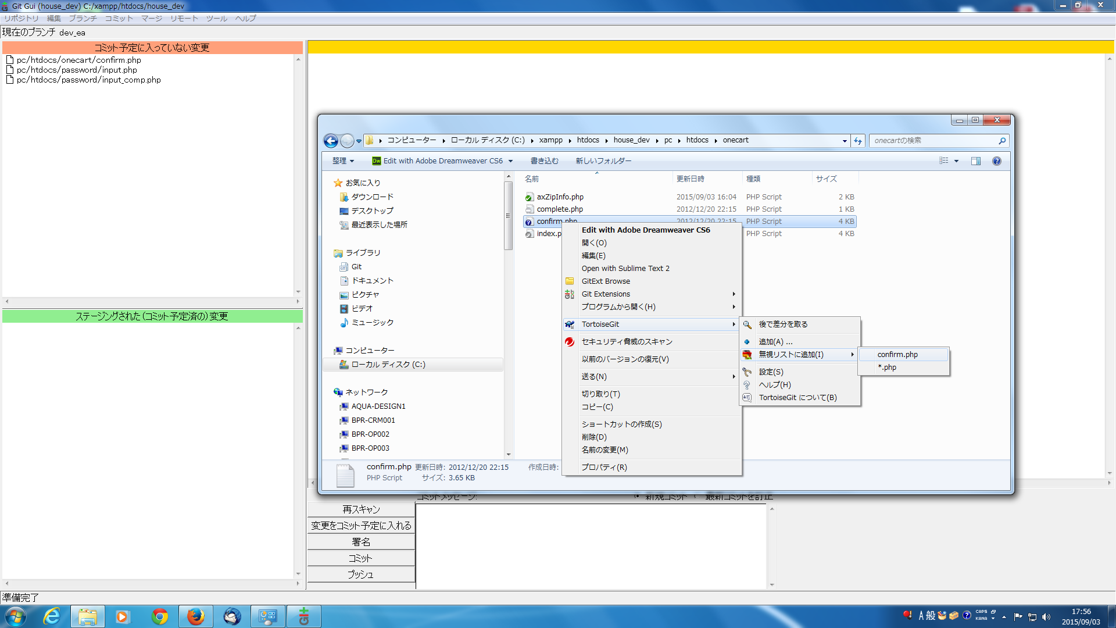Click the Explorer back navigation arrow
This screenshot has height=628, width=1116.
(331, 141)
